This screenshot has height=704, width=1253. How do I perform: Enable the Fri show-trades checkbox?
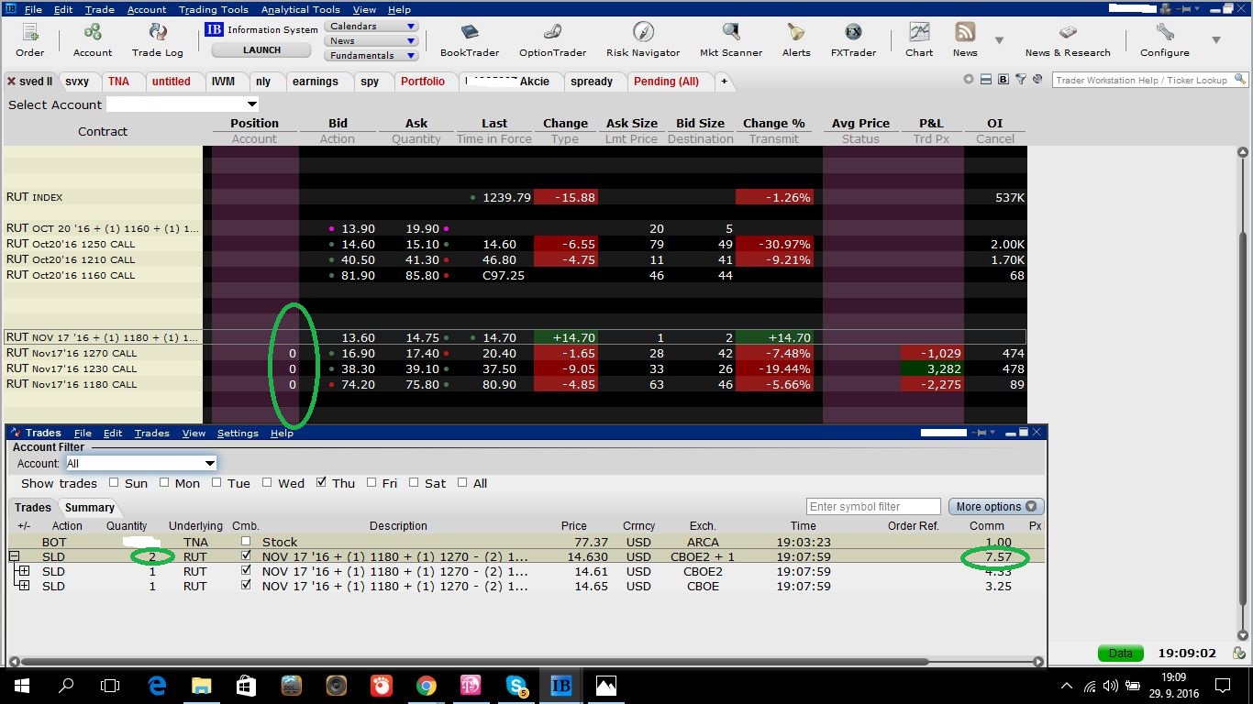click(371, 482)
